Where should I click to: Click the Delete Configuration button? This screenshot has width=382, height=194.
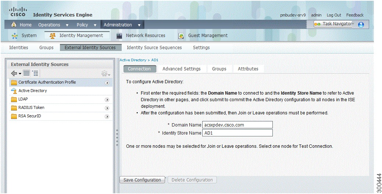pos(192,180)
